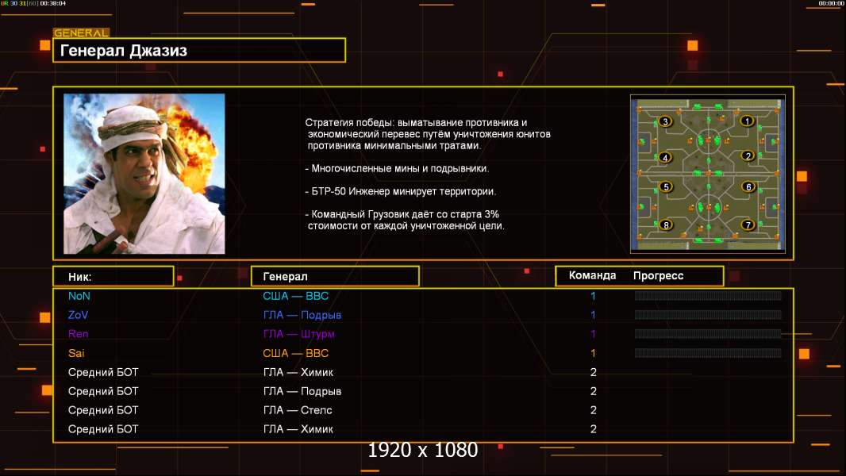
Task: Click the 'Командный Грузовик' description line
Action: pyautogui.click(x=402, y=214)
